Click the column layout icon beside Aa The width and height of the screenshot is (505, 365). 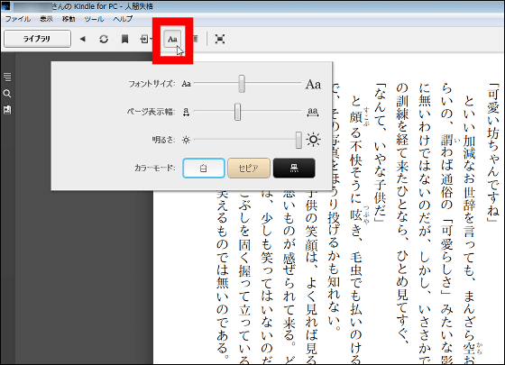(x=196, y=40)
